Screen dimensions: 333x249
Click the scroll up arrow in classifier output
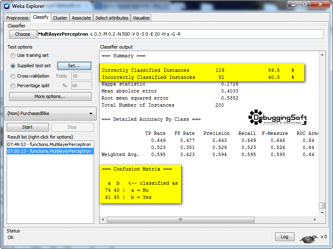tap(322, 55)
